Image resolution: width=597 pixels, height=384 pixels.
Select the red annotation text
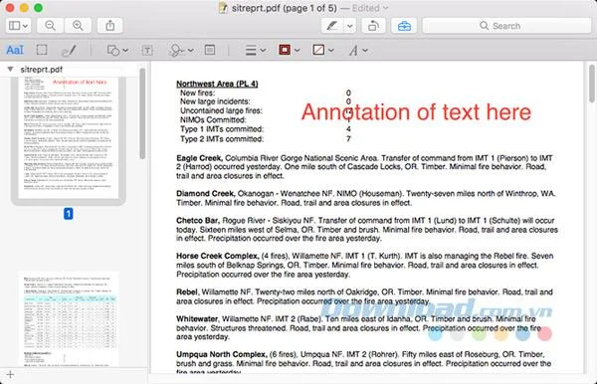(x=416, y=111)
